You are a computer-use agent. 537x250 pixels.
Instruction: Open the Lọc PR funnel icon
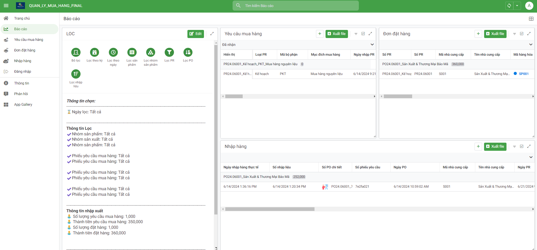coord(169,52)
